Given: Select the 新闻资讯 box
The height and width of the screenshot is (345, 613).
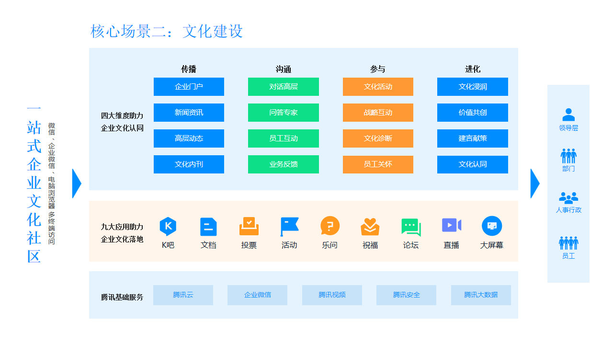Looking at the screenshot, I should [189, 113].
